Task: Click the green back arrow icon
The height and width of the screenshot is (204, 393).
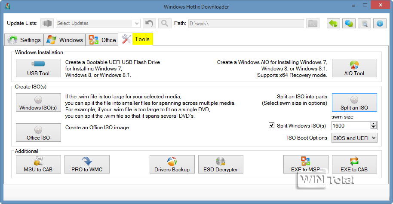Action: 333,24
